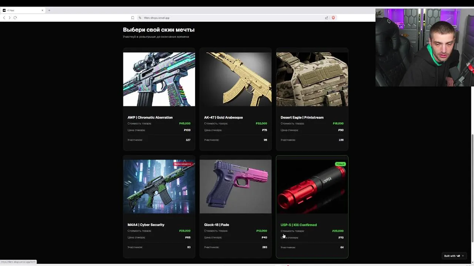Click participants count 293 on Glock-18 card
Image resolution: width=474 pixels, height=266 pixels.
(264, 247)
